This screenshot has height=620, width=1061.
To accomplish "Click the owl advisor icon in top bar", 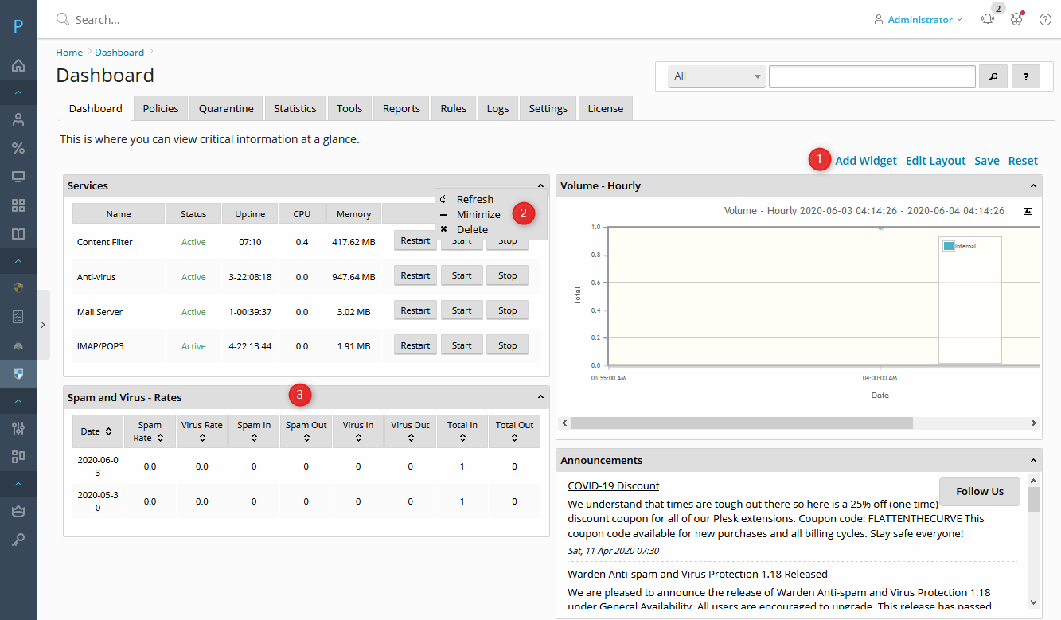I will point(1016,19).
